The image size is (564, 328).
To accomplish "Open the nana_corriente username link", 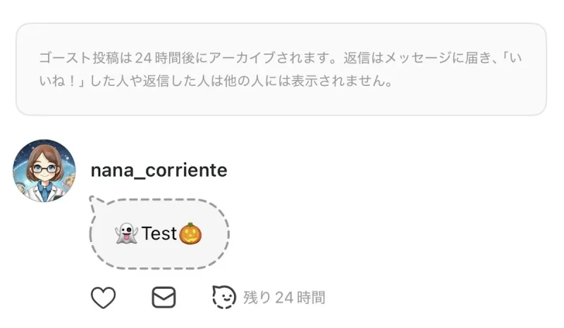I will click(159, 170).
